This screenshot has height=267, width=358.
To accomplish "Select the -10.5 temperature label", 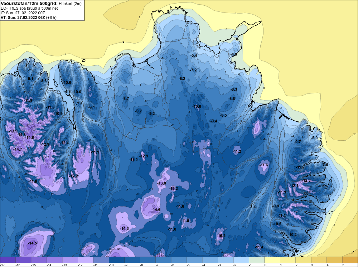I will (x=277, y=224).
